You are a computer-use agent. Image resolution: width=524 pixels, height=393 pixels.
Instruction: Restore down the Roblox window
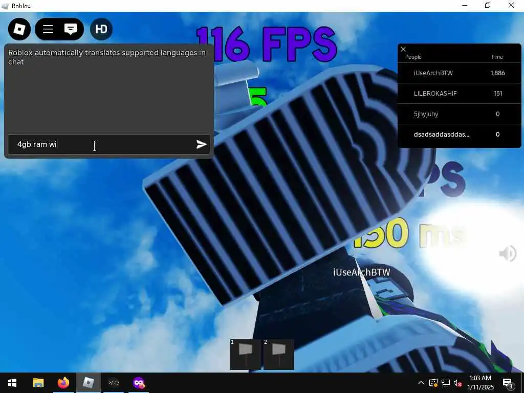(488, 5)
